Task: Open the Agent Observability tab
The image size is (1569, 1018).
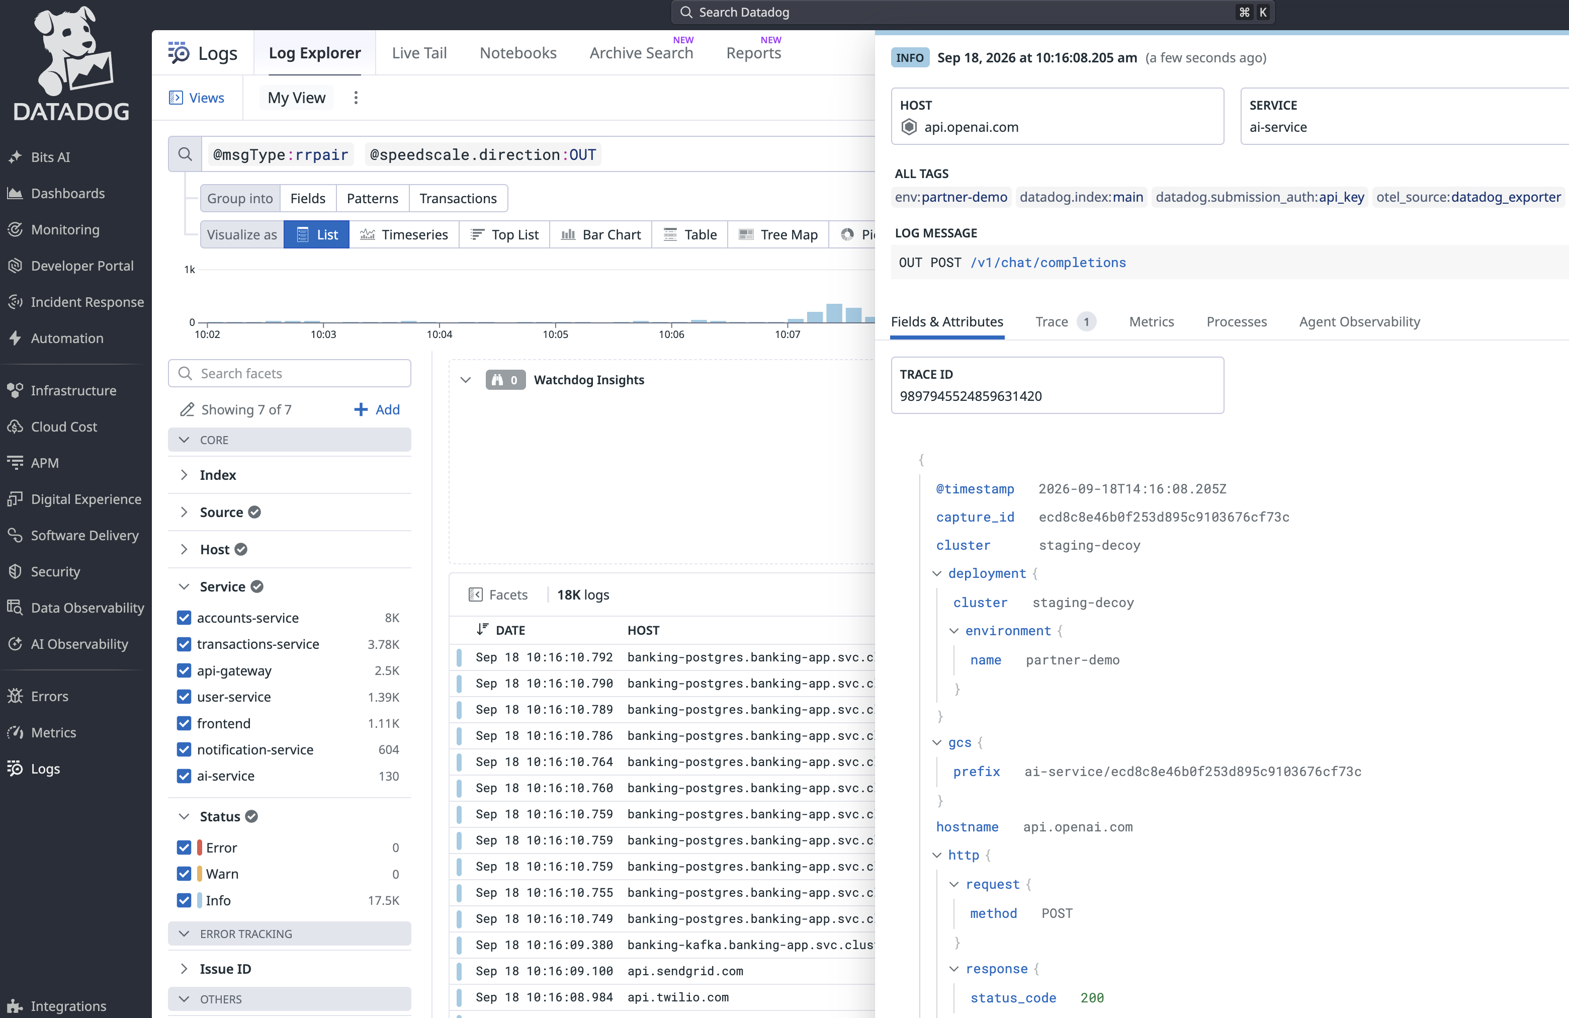Action: (x=1359, y=322)
